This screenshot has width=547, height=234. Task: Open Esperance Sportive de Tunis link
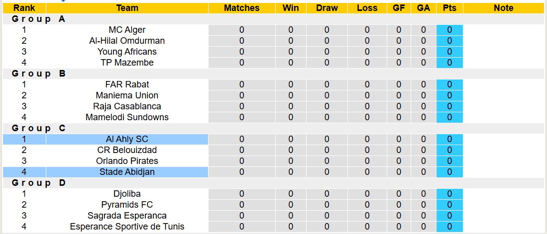(x=127, y=227)
